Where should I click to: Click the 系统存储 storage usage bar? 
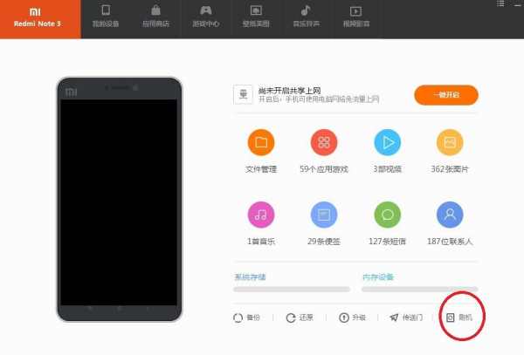click(x=292, y=290)
